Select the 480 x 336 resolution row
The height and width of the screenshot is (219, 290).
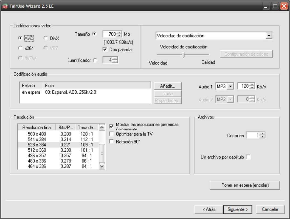pos(58,161)
